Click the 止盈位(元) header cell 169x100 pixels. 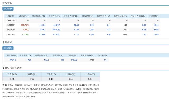click(x=71, y=74)
